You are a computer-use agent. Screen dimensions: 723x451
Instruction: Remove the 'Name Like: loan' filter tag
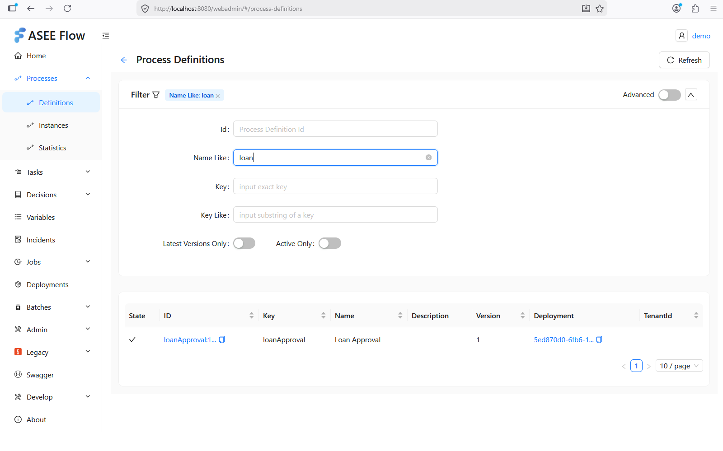[x=218, y=96]
